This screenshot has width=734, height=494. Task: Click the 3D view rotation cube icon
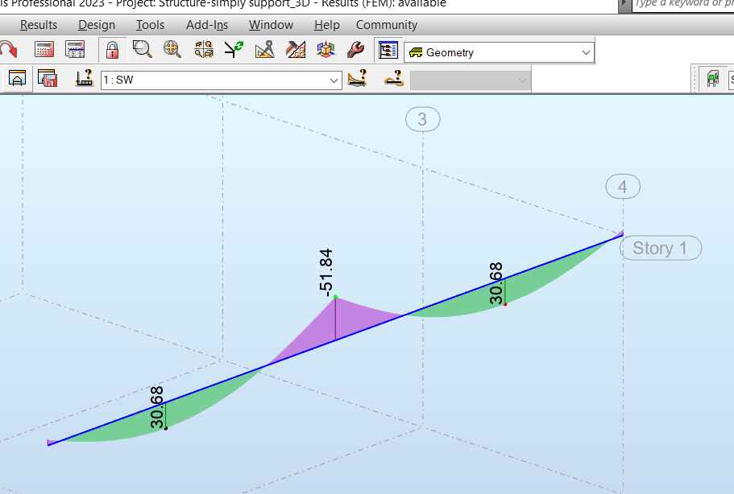[x=325, y=49]
